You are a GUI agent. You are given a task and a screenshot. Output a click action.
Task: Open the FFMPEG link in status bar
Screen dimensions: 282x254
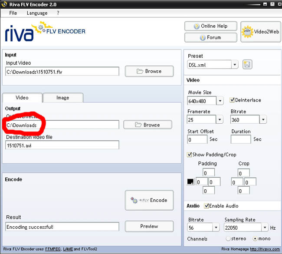pyautogui.click(x=53, y=249)
